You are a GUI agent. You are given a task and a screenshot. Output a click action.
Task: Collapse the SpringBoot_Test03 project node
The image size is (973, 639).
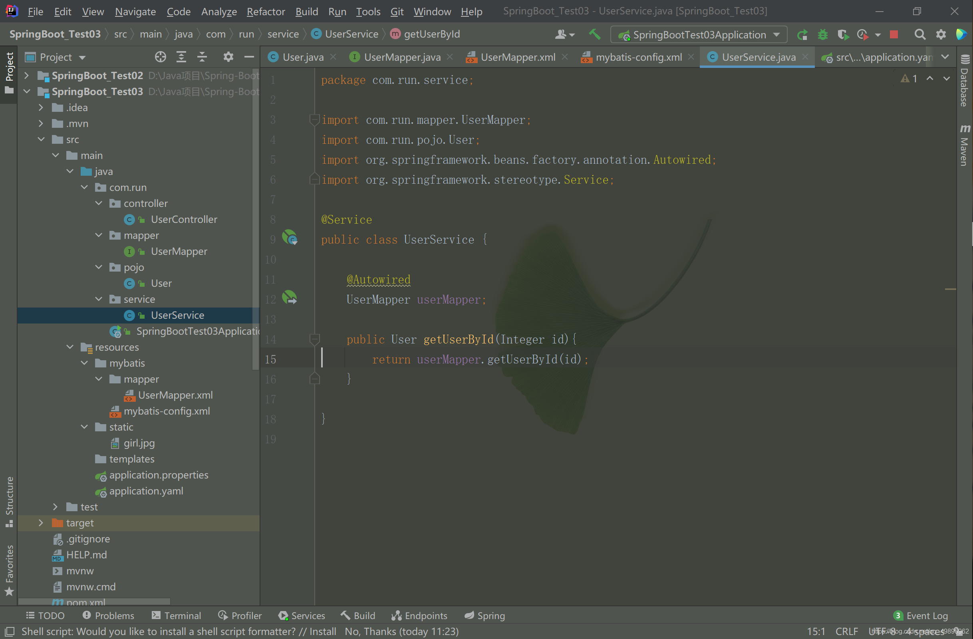[27, 91]
